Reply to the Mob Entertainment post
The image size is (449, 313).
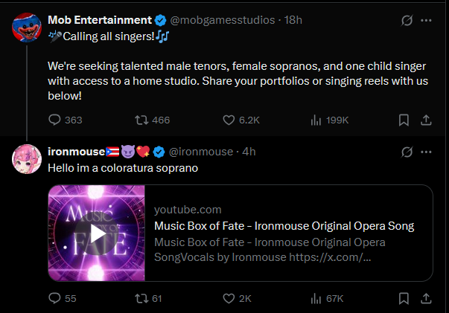pos(55,120)
